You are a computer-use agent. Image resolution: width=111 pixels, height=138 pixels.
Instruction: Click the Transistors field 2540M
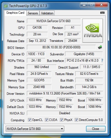[73, 41]
